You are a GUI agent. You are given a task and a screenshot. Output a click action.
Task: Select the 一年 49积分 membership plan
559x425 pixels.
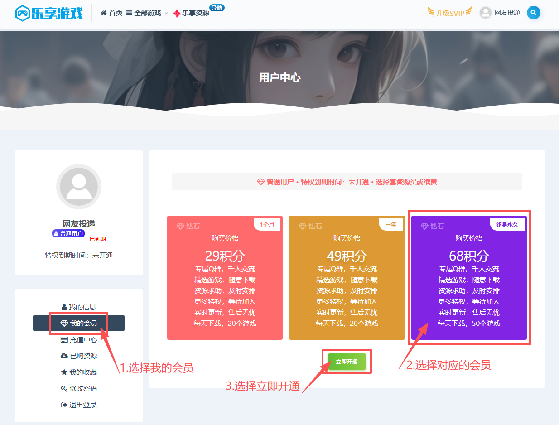coord(347,278)
